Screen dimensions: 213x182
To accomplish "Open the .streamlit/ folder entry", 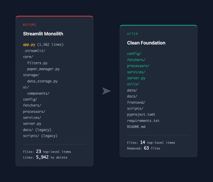I will [x=34, y=51].
